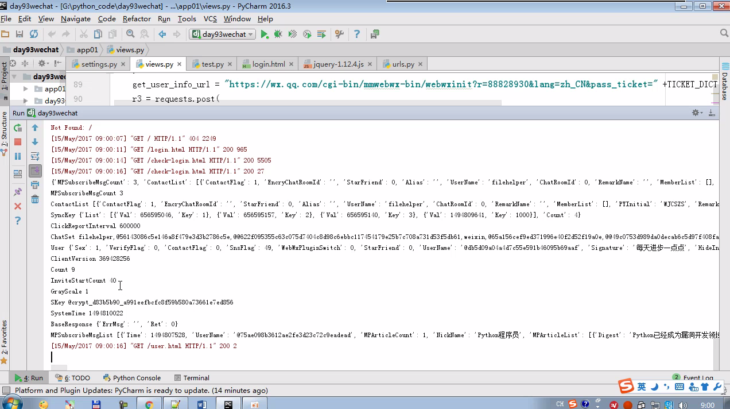Viewport: 730px width, 409px height.
Task: Click the Print icon in Run panel
Action: click(x=35, y=185)
